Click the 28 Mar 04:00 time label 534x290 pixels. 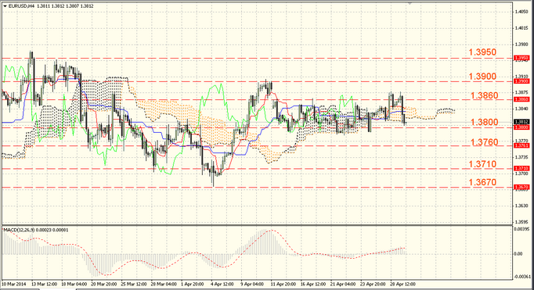click(x=164, y=284)
